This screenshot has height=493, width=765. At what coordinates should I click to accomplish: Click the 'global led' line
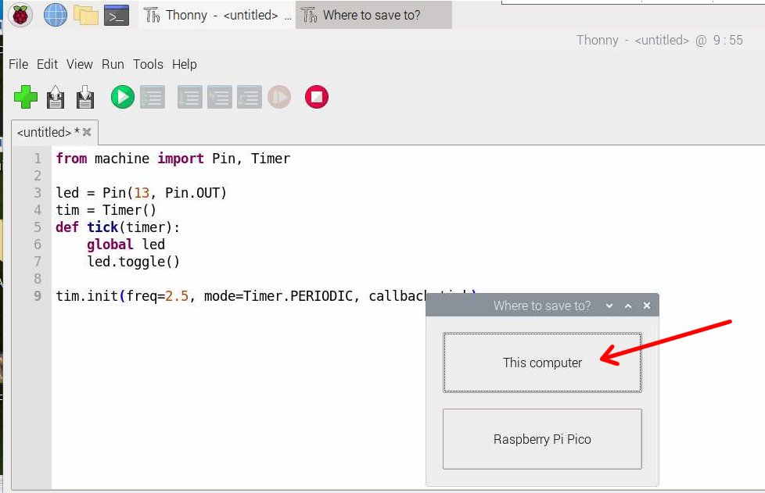[126, 244]
